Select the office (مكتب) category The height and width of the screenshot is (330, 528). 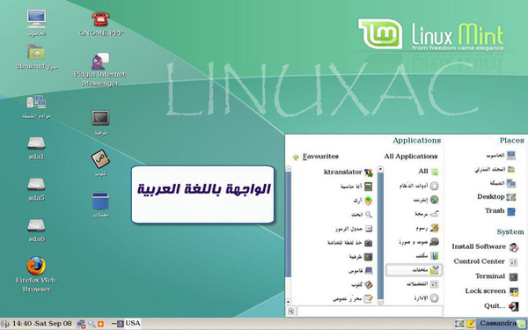pyautogui.click(x=428, y=256)
